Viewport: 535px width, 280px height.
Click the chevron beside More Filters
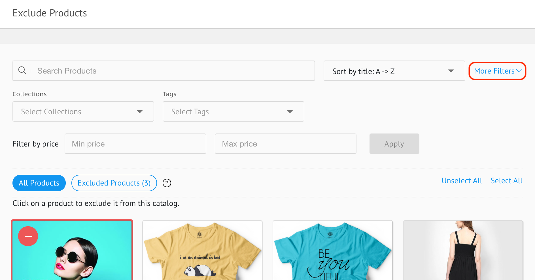pyautogui.click(x=519, y=71)
